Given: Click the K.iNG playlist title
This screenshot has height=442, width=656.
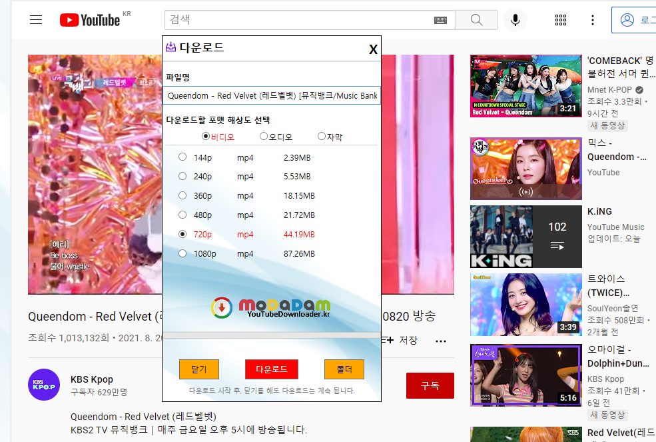Looking at the screenshot, I should 599,211.
